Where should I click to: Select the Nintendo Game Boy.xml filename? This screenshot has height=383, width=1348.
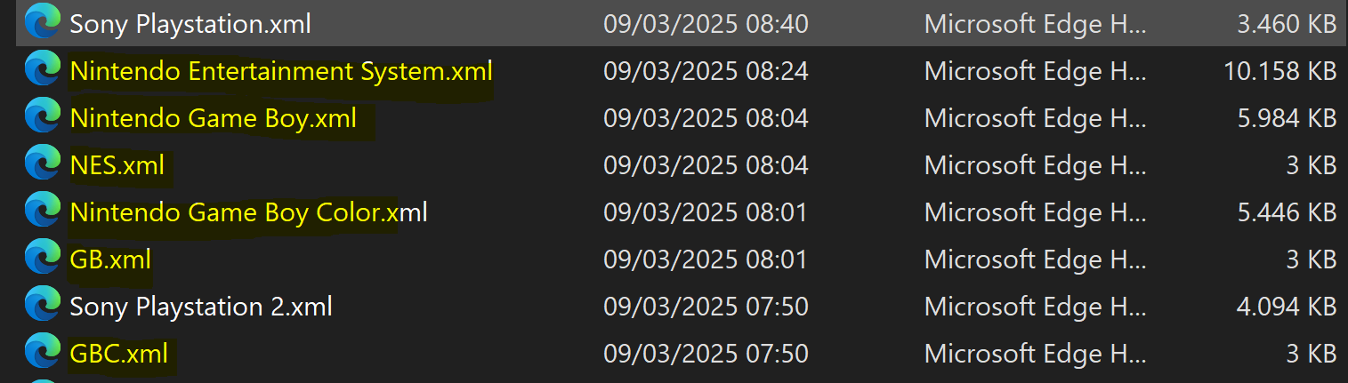coord(214,118)
